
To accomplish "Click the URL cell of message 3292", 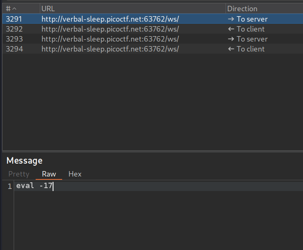I will [x=110, y=29].
